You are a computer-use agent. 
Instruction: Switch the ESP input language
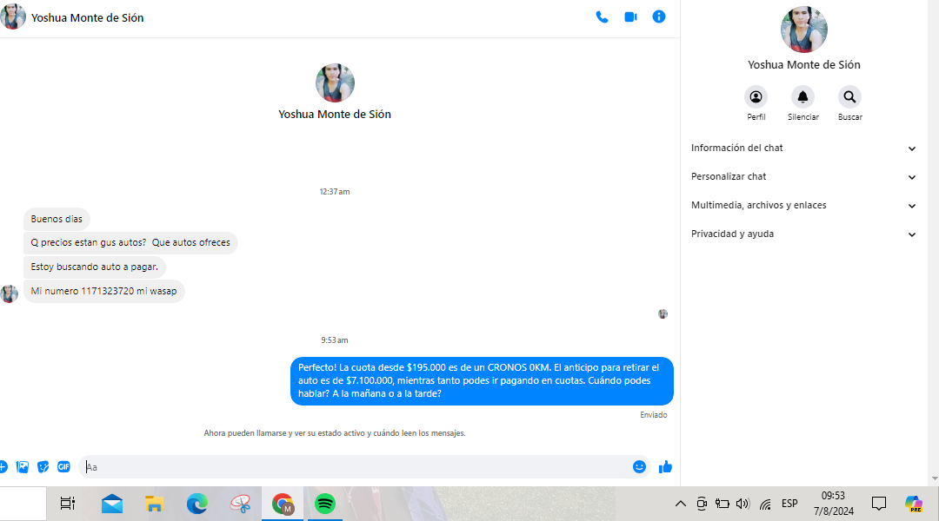pyautogui.click(x=789, y=504)
